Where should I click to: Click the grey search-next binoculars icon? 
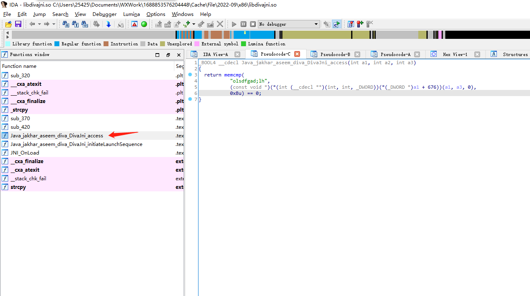96,24
